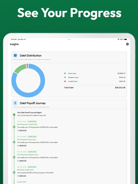Click timeline marker for First Payment: Credit Card
Image resolution: width=138 pixels, height=184 pixels.
coord(14,127)
